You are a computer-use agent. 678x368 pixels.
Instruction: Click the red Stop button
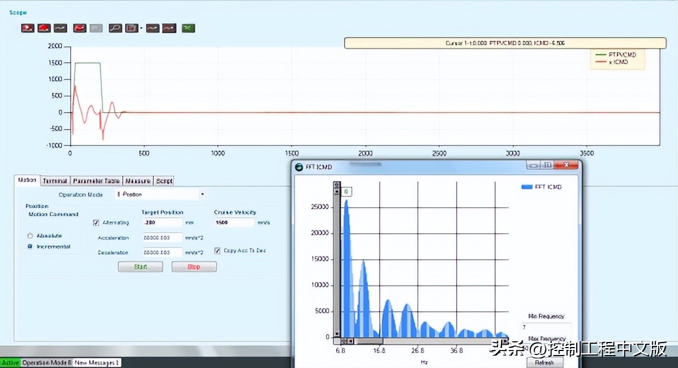(194, 267)
